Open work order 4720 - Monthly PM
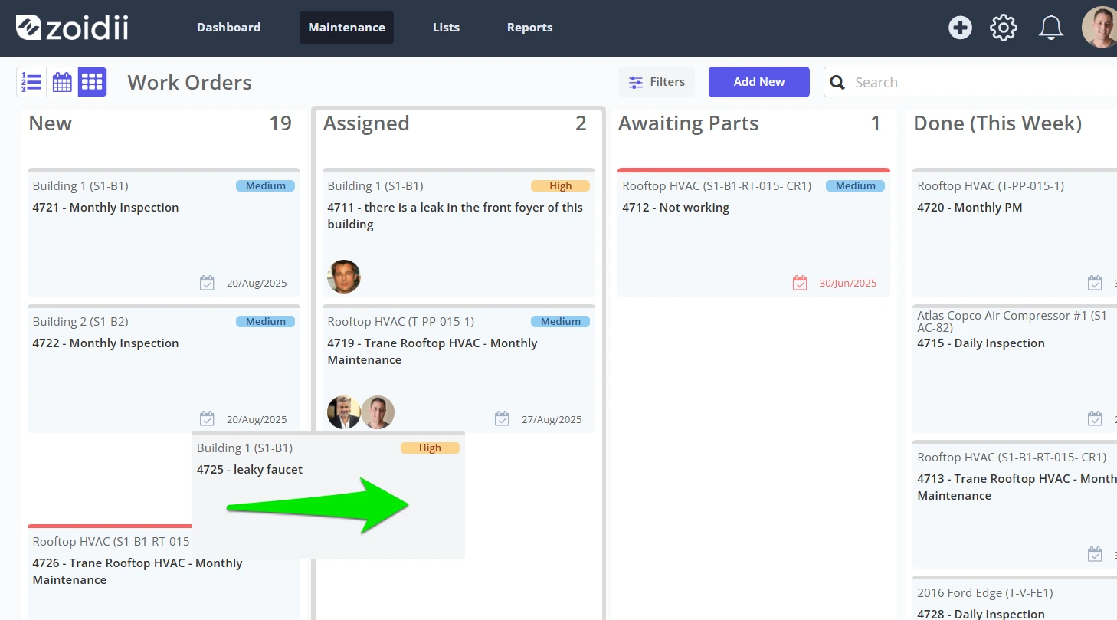The image size is (1117, 620). point(970,208)
